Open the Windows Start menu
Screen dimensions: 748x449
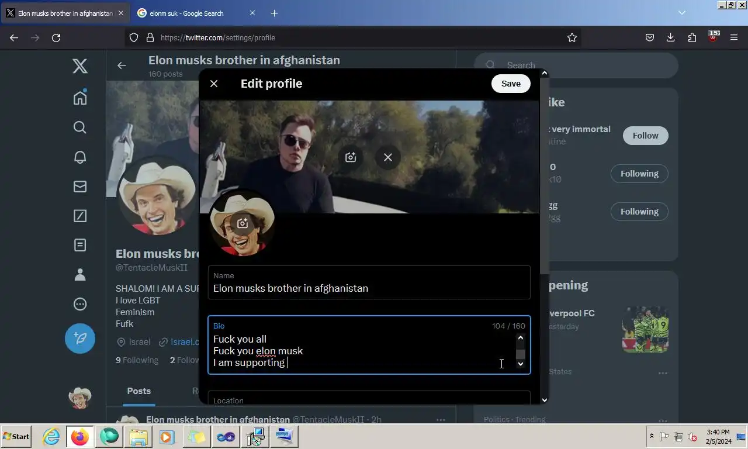pyautogui.click(x=16, y=437)
